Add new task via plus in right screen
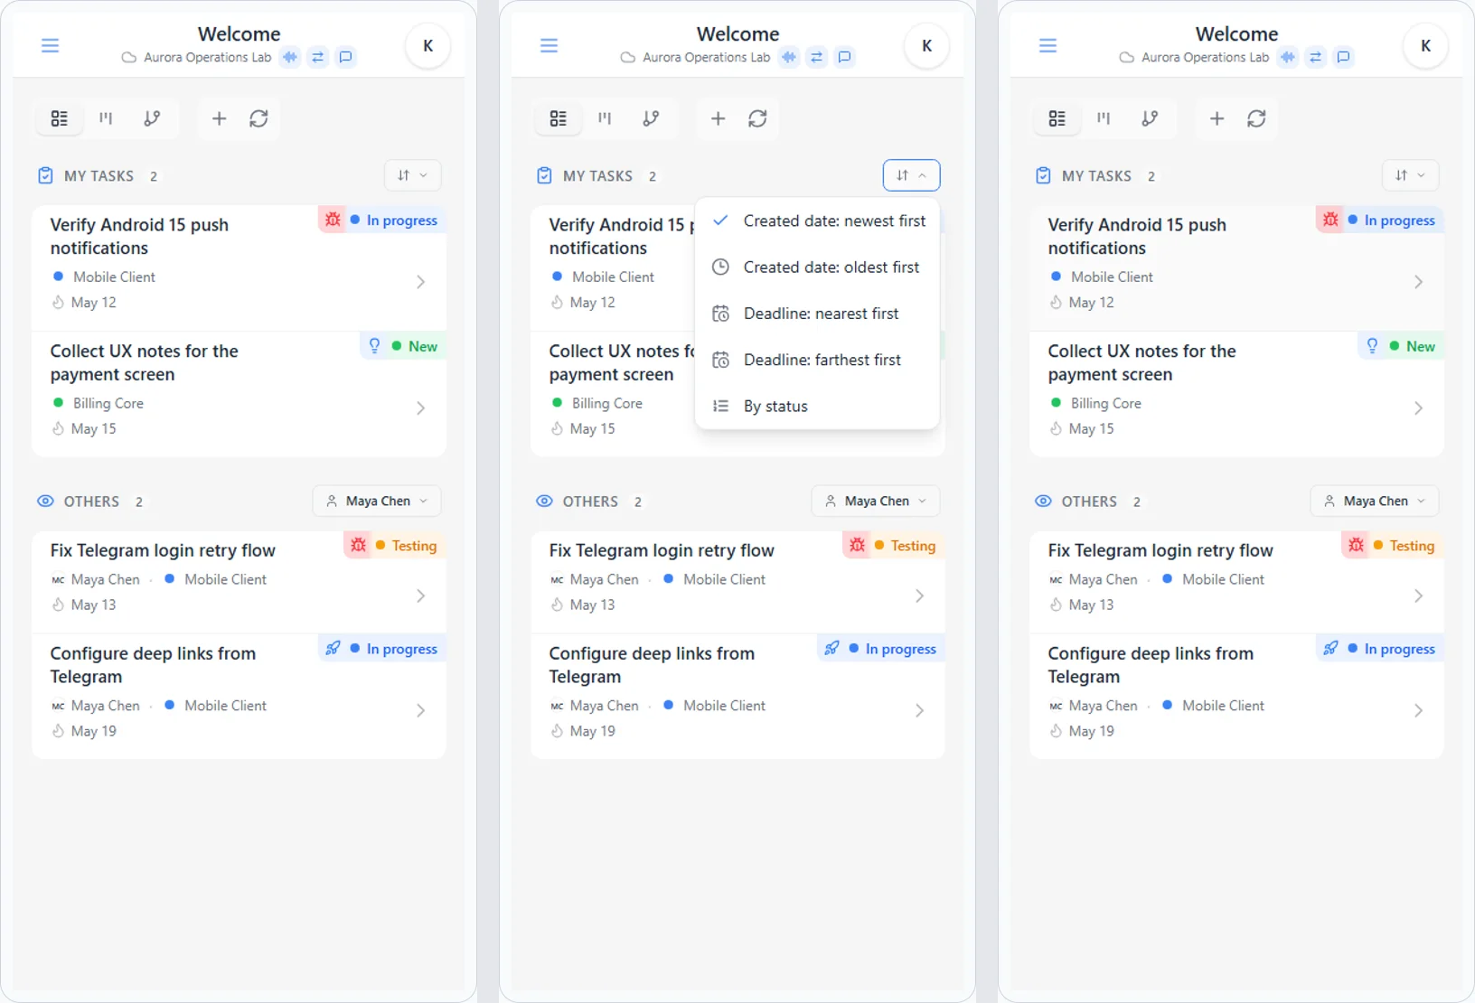Screen dimensions: 1475x1003 1217,118
